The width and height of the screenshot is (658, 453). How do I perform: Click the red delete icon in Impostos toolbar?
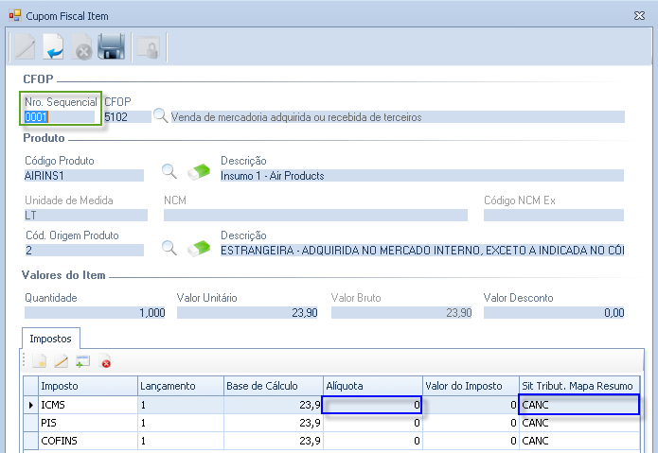(x=105, y=361)
